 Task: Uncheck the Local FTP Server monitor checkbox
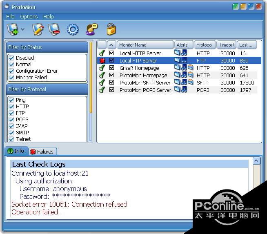point(111,60)
